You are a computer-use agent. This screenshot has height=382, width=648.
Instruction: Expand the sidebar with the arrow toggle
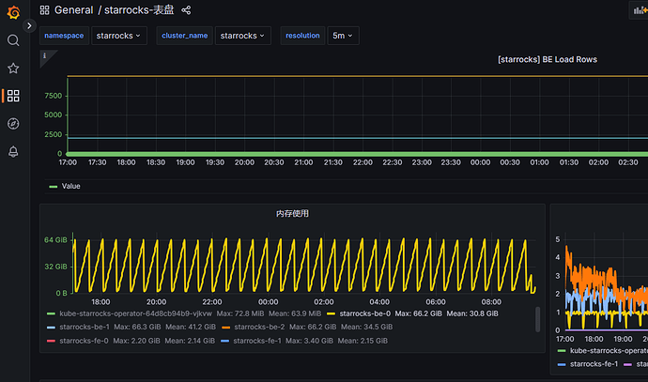(x=29, y=25)
